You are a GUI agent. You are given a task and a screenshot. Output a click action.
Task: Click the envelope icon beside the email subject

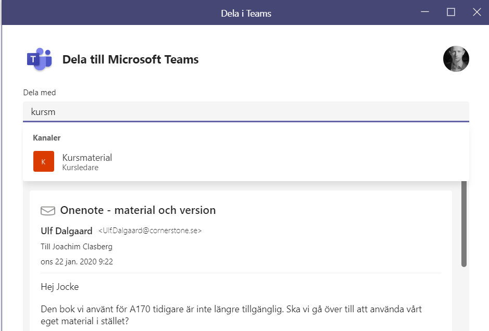pos(48,211)
